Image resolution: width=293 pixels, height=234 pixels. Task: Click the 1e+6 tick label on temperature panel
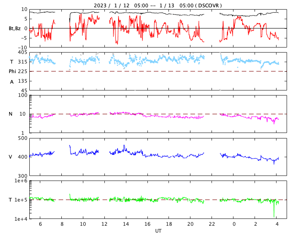click(21, 181)
